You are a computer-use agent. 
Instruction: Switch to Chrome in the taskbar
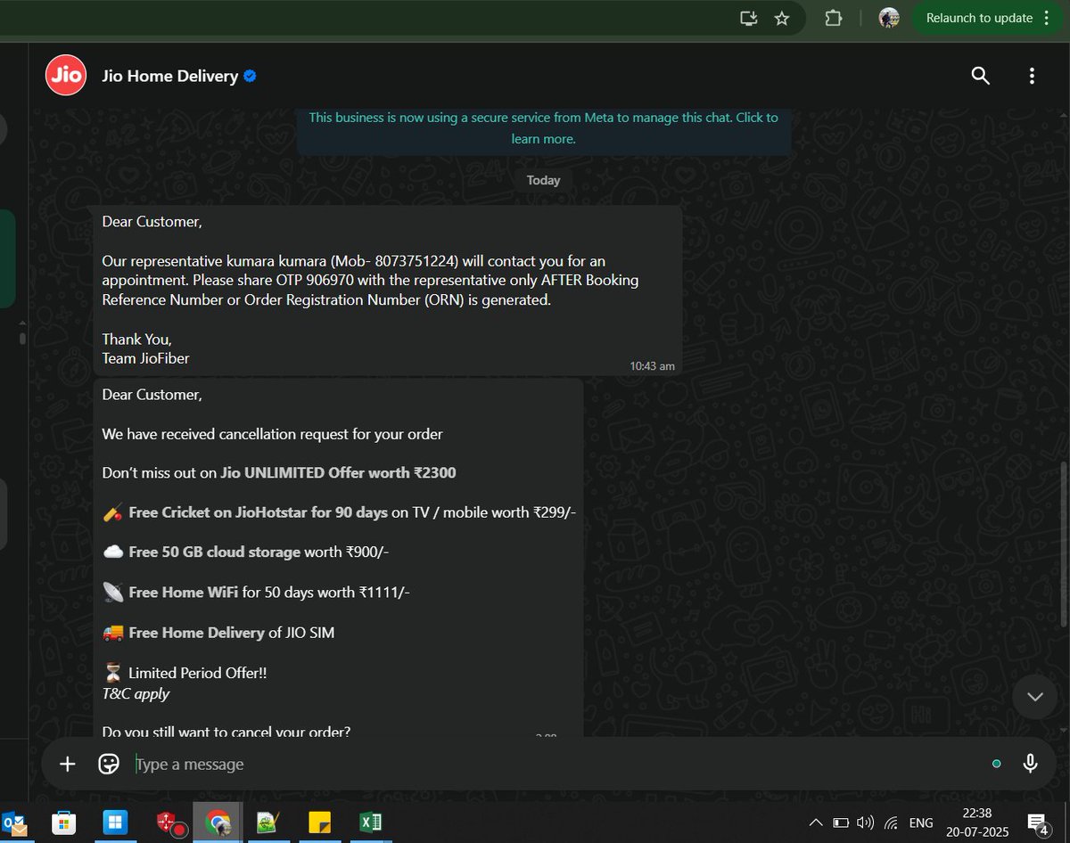tap(218, 823)
